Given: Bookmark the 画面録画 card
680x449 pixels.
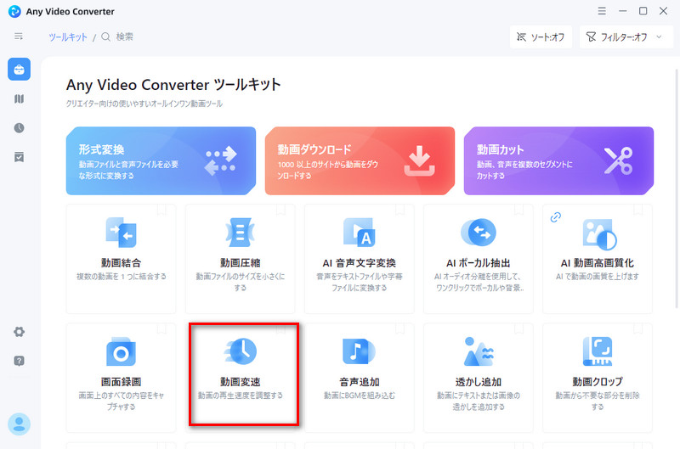Looking at the screenshot, I should [161, 329].
